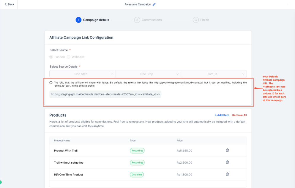Click the Products section heading

(x=58, y=115)
